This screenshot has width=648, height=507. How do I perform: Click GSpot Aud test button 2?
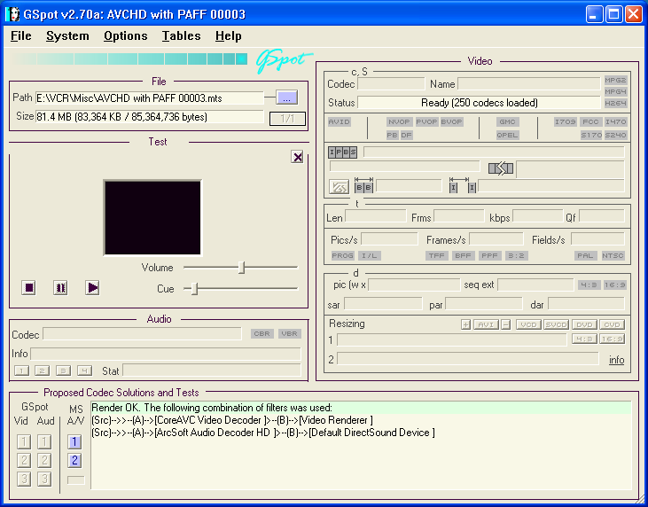click(44, 460)
